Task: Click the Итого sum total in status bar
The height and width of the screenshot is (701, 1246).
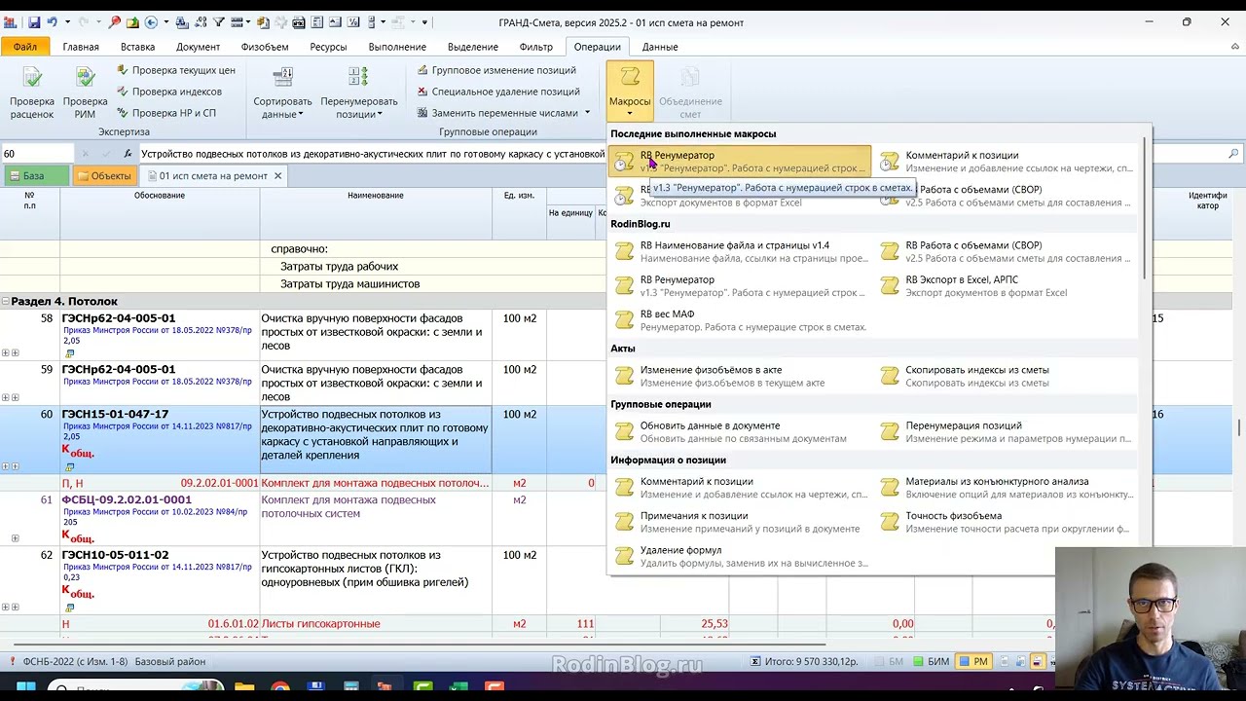Action: tap(804, 662)
